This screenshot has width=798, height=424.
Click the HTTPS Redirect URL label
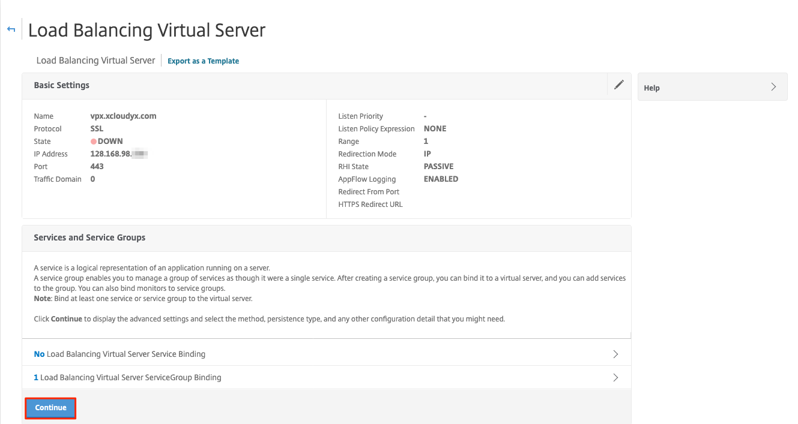[x=370, y=204]
